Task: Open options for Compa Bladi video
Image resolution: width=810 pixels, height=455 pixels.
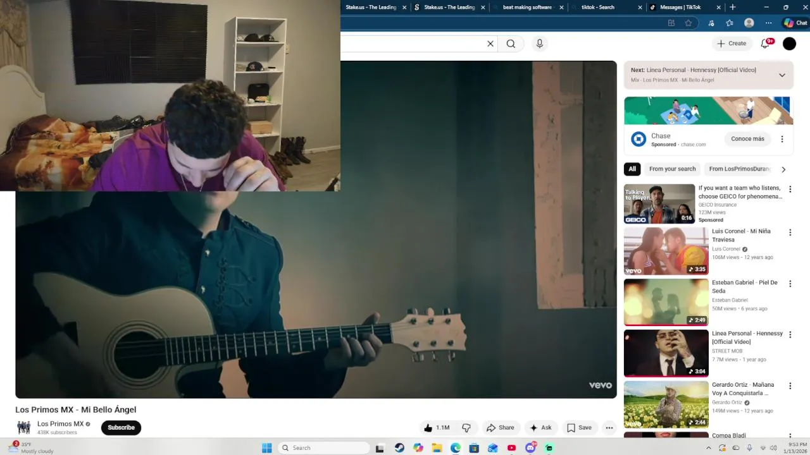Action: 790,436
